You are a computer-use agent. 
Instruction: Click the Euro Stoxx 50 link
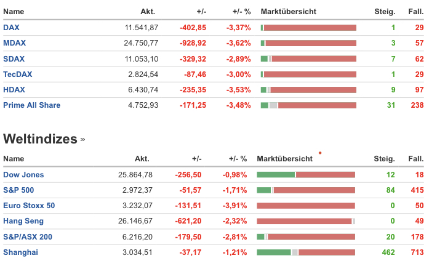(29, 206)
